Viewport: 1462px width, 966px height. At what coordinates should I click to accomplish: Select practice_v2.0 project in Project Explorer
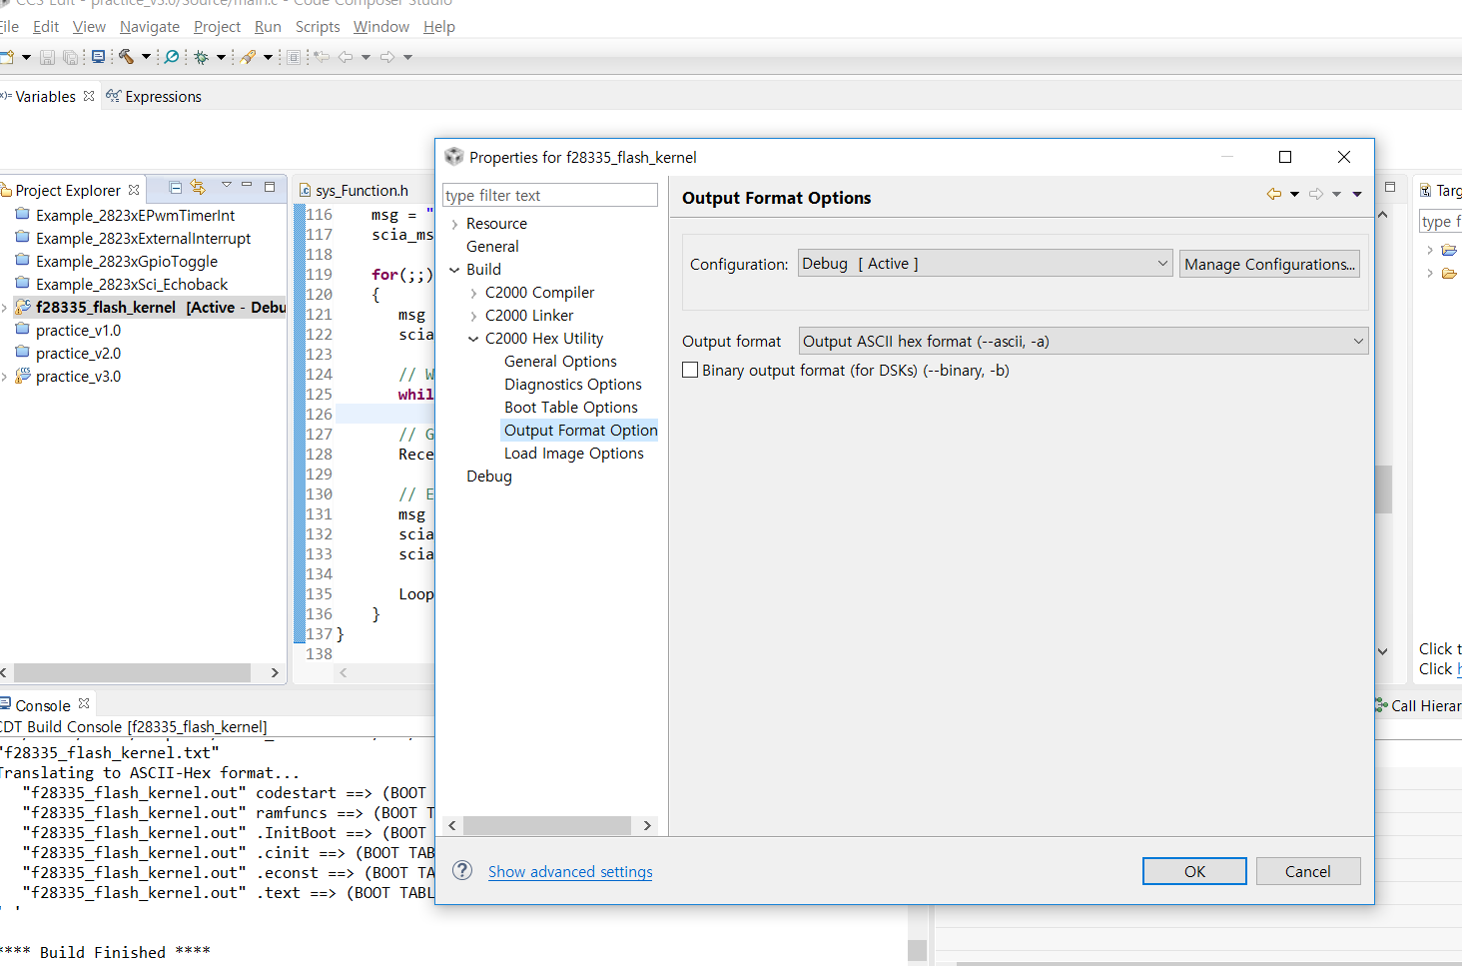(78, 354)
